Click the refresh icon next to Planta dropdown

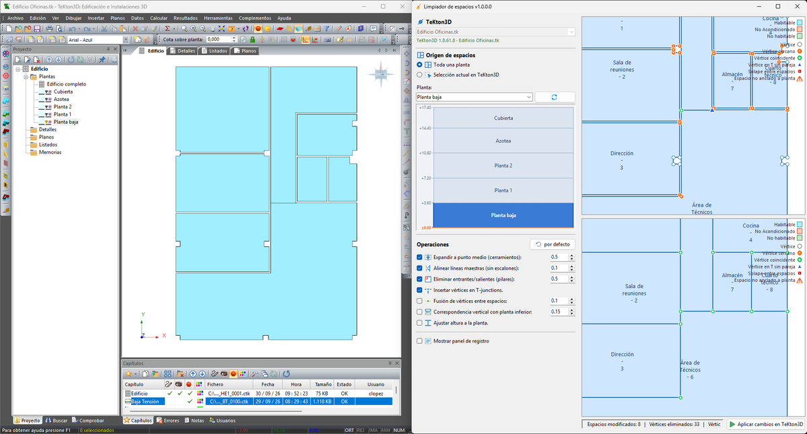tap(555, 97)
